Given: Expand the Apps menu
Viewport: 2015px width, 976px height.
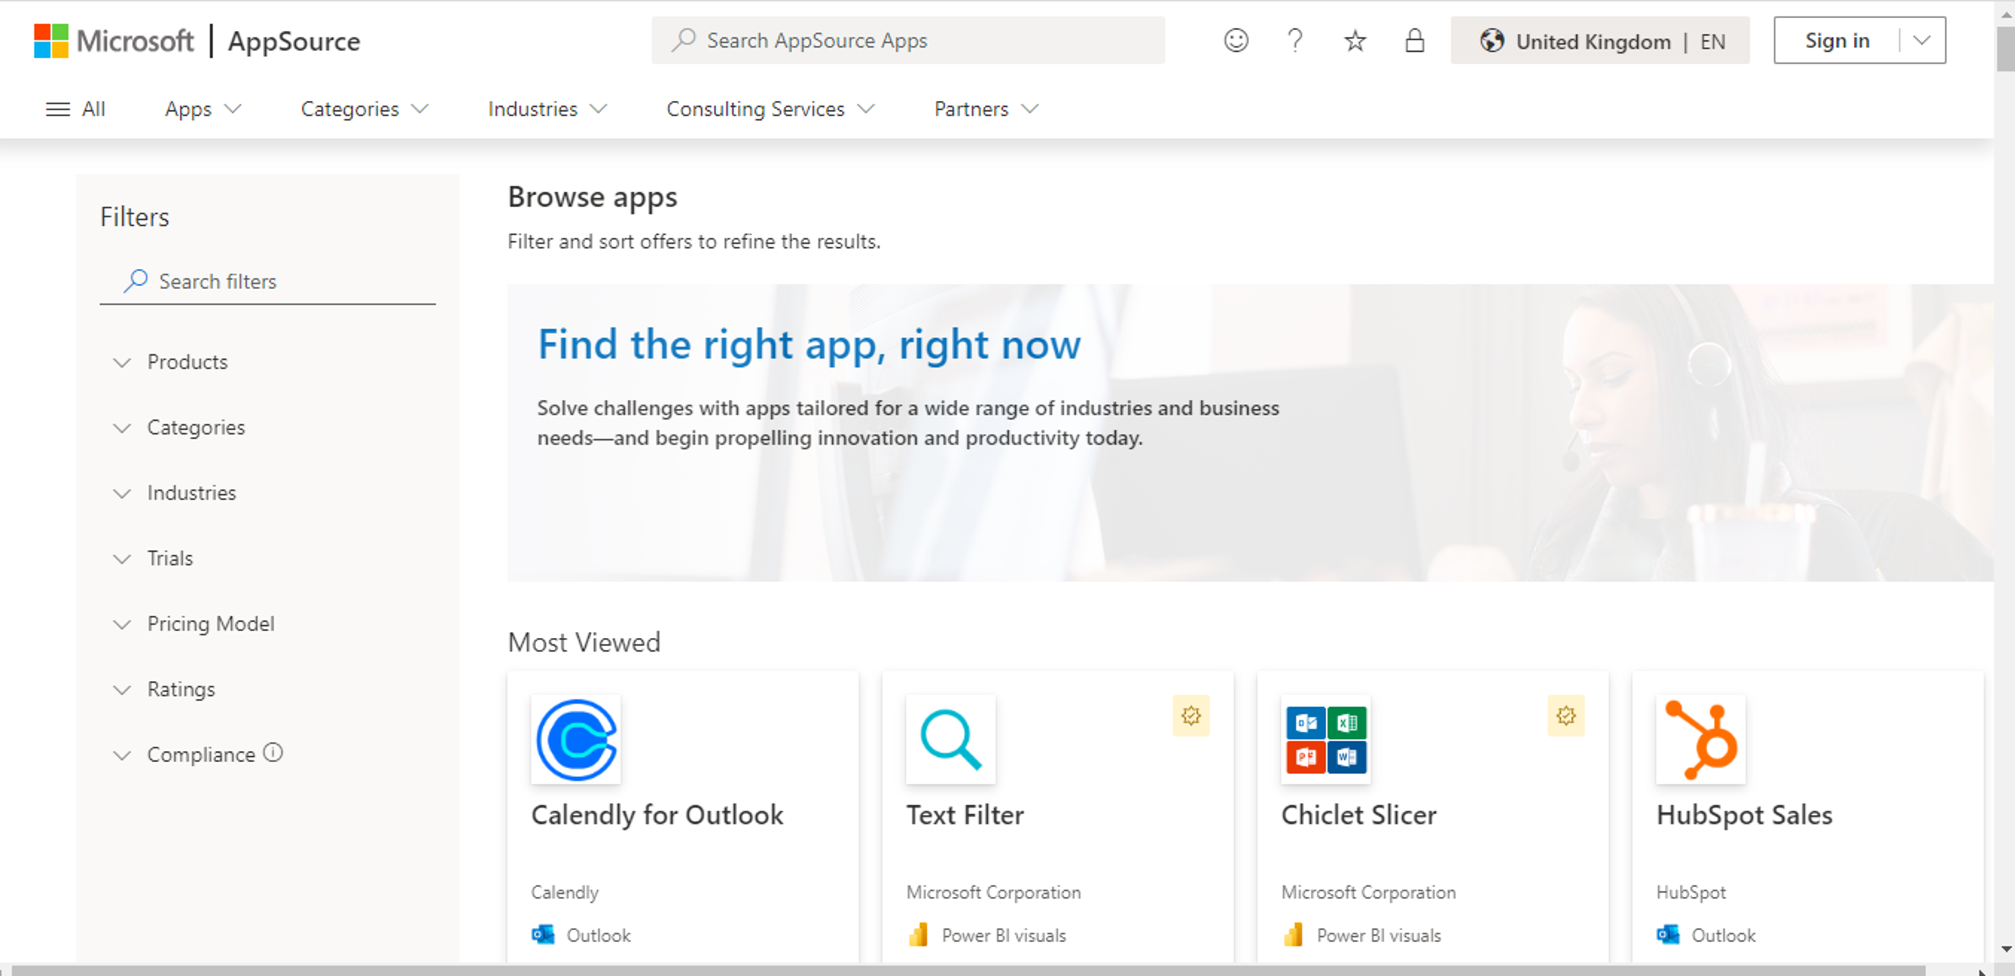Looking at the screenshot, I should (x=202, y=108).
